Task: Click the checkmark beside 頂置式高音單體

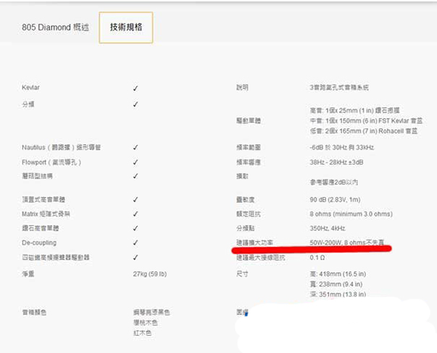Action: [136, 199]
